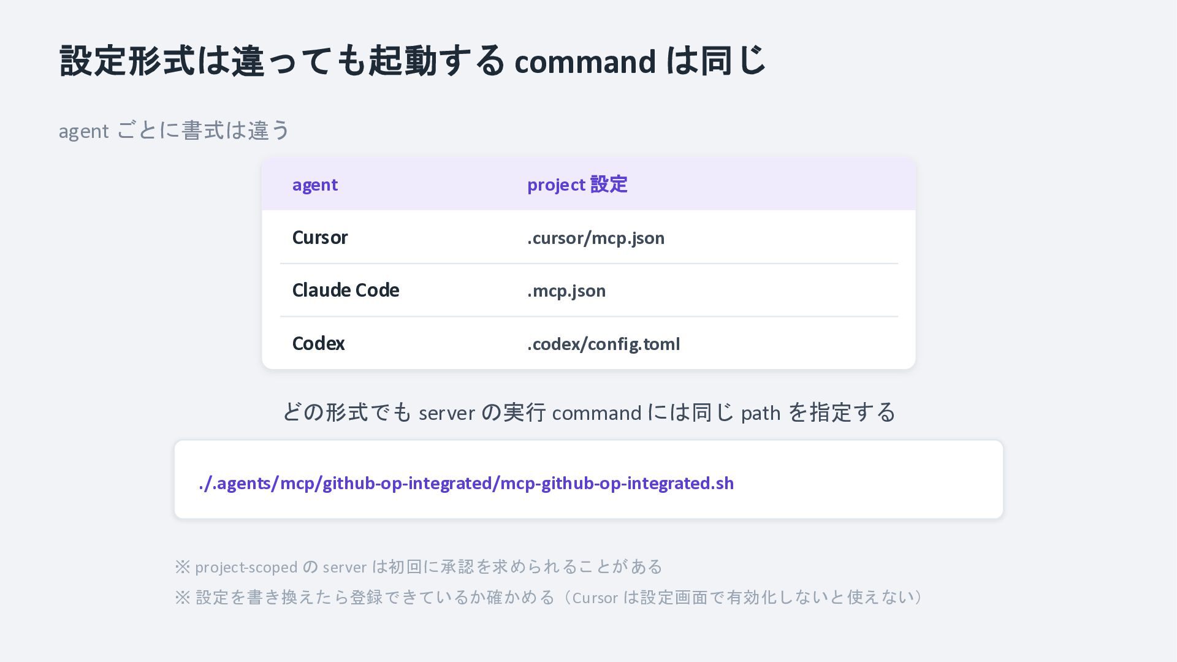This screenshot has height=662, width=1177.
Task: Click the white code box containing the path
Action: click(x=588, y=479)
